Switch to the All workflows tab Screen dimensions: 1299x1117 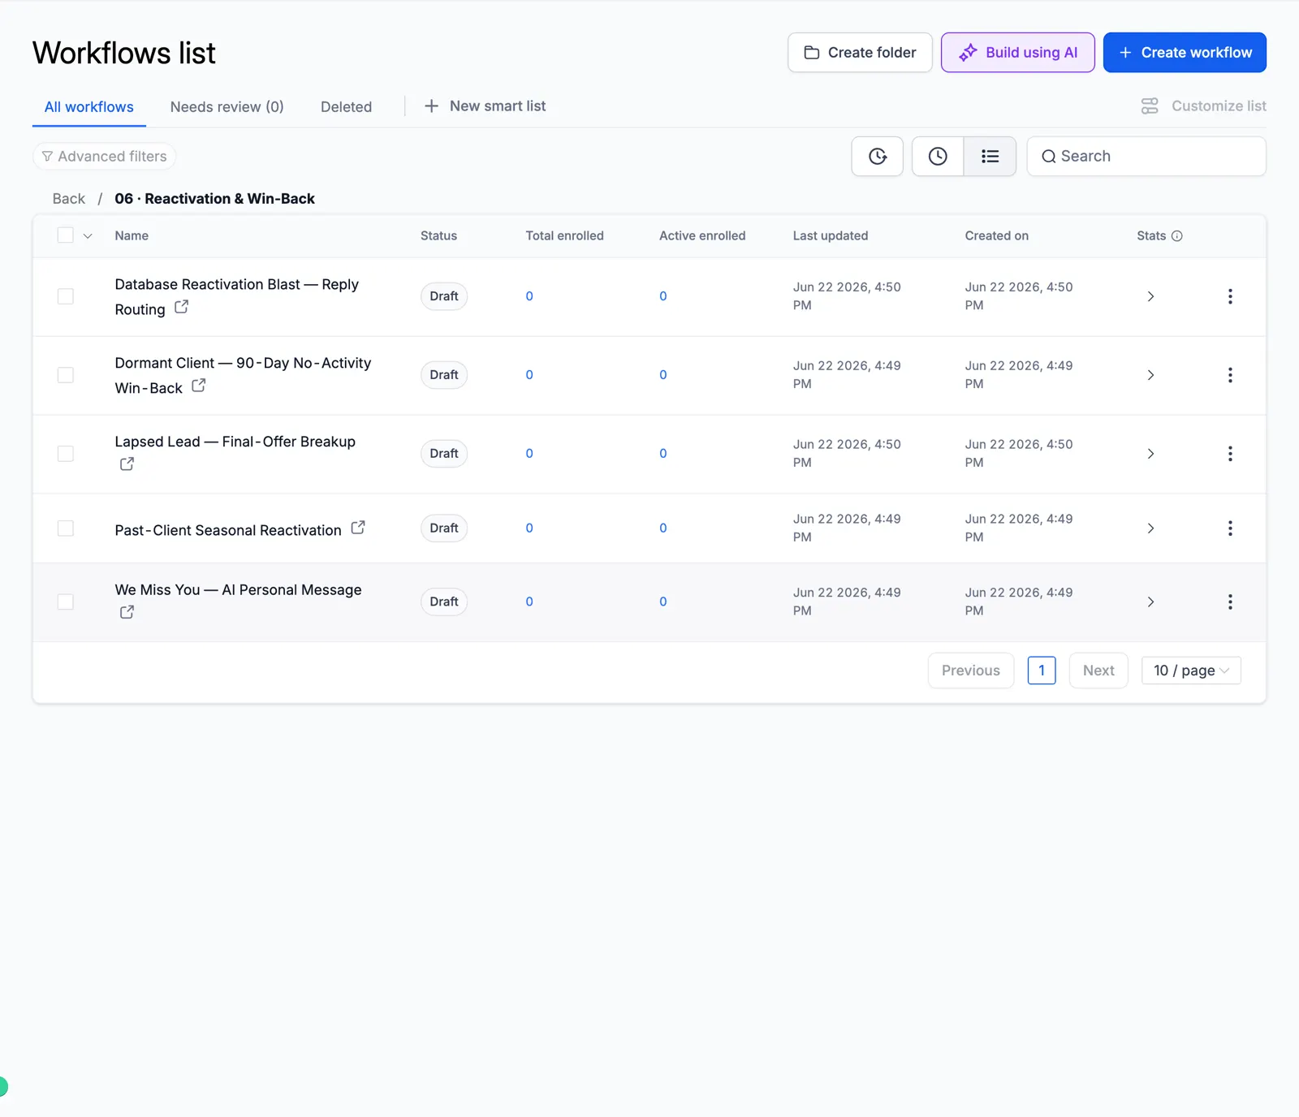click(89, 107)
